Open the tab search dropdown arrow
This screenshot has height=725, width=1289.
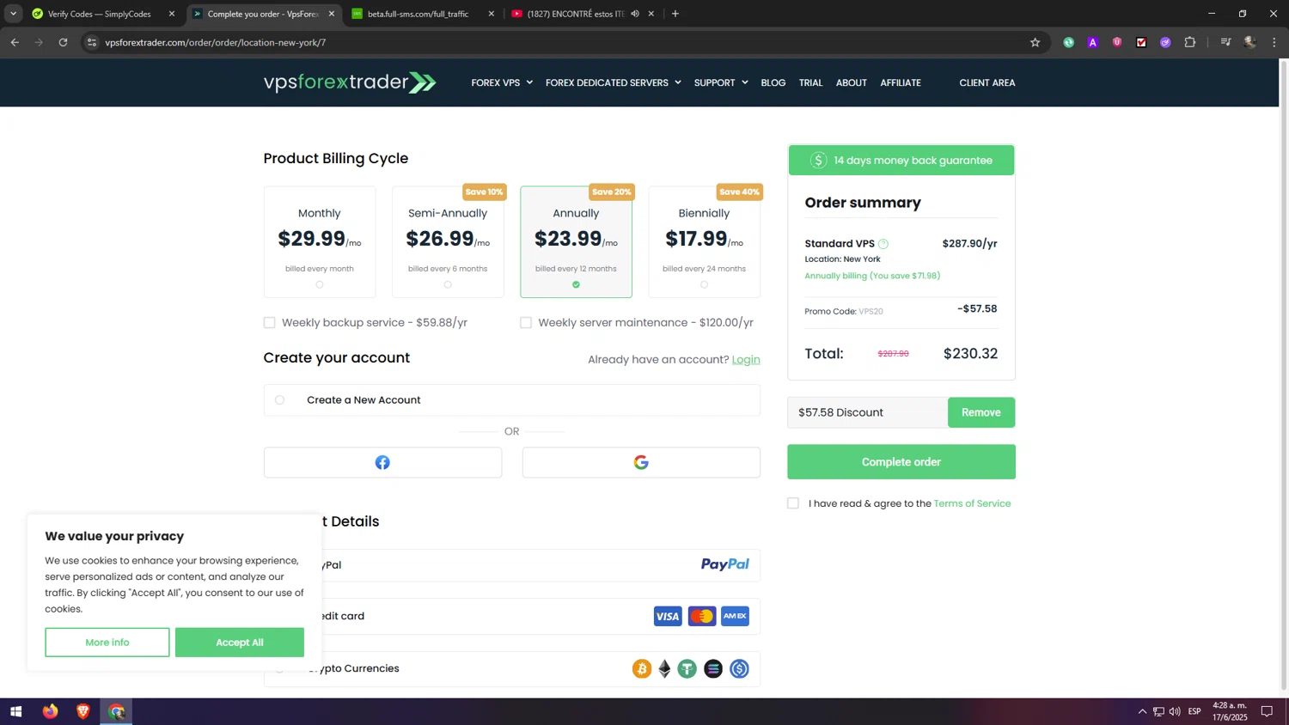click(13, 14)
